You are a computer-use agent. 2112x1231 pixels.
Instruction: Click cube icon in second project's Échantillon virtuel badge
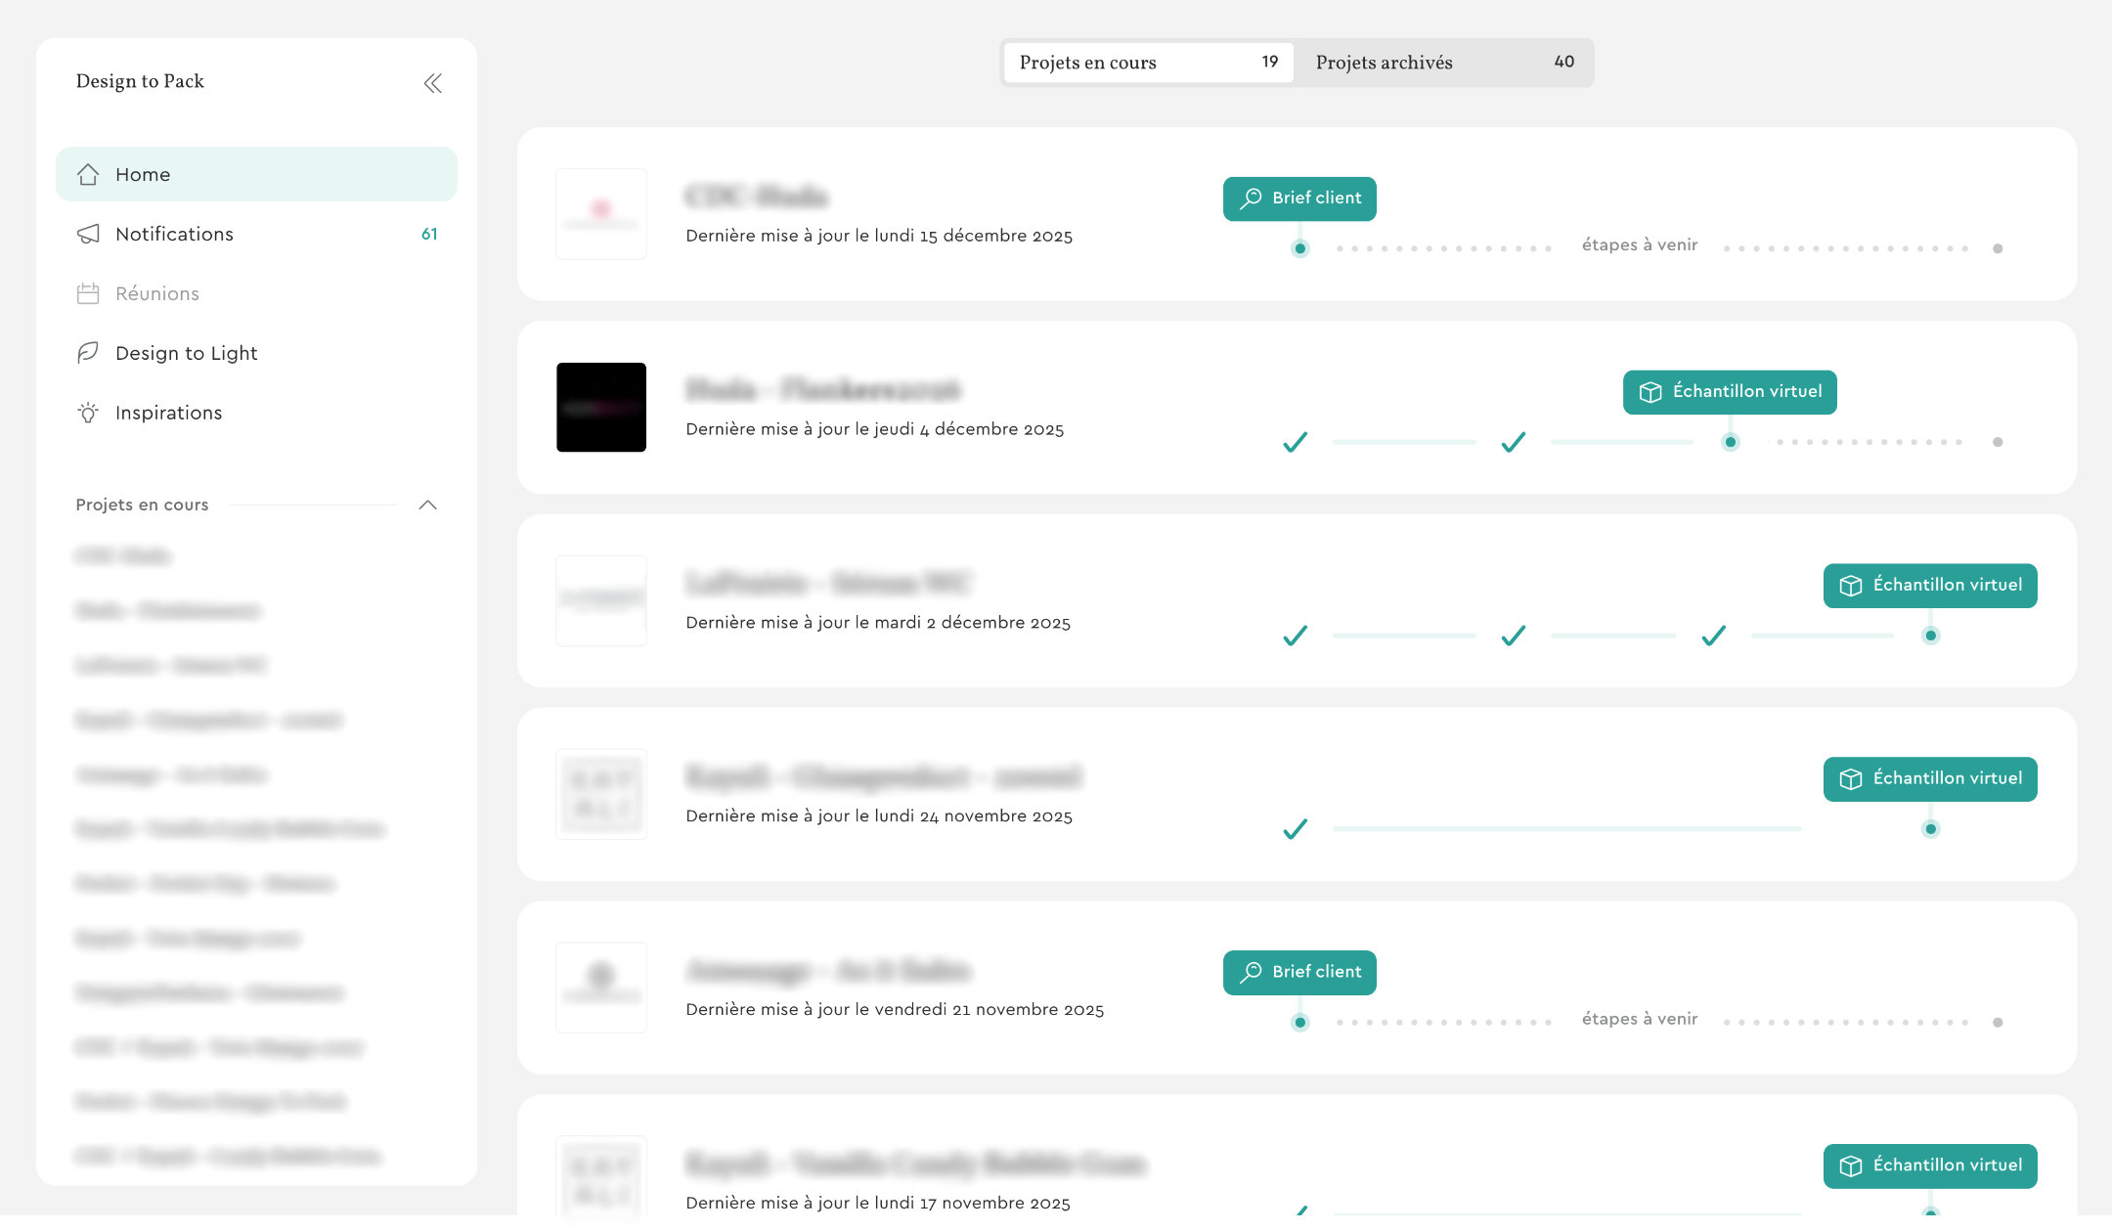[x=1650, y=392]
